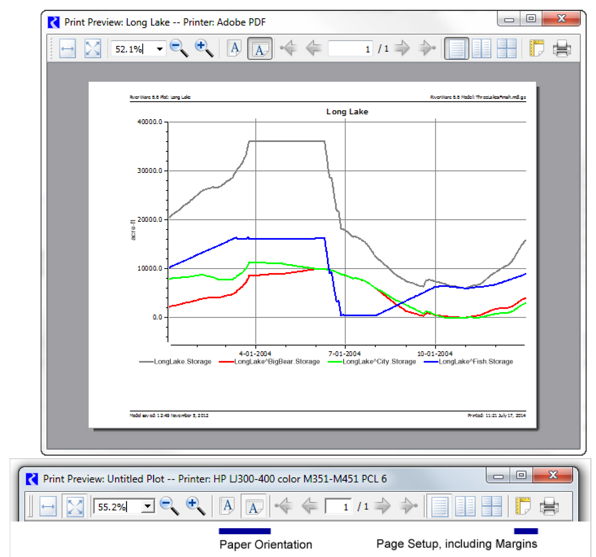Enable single page view in top toolbar
The height and width of the screenshot is (557, 596).
click(x=456, y=49)
